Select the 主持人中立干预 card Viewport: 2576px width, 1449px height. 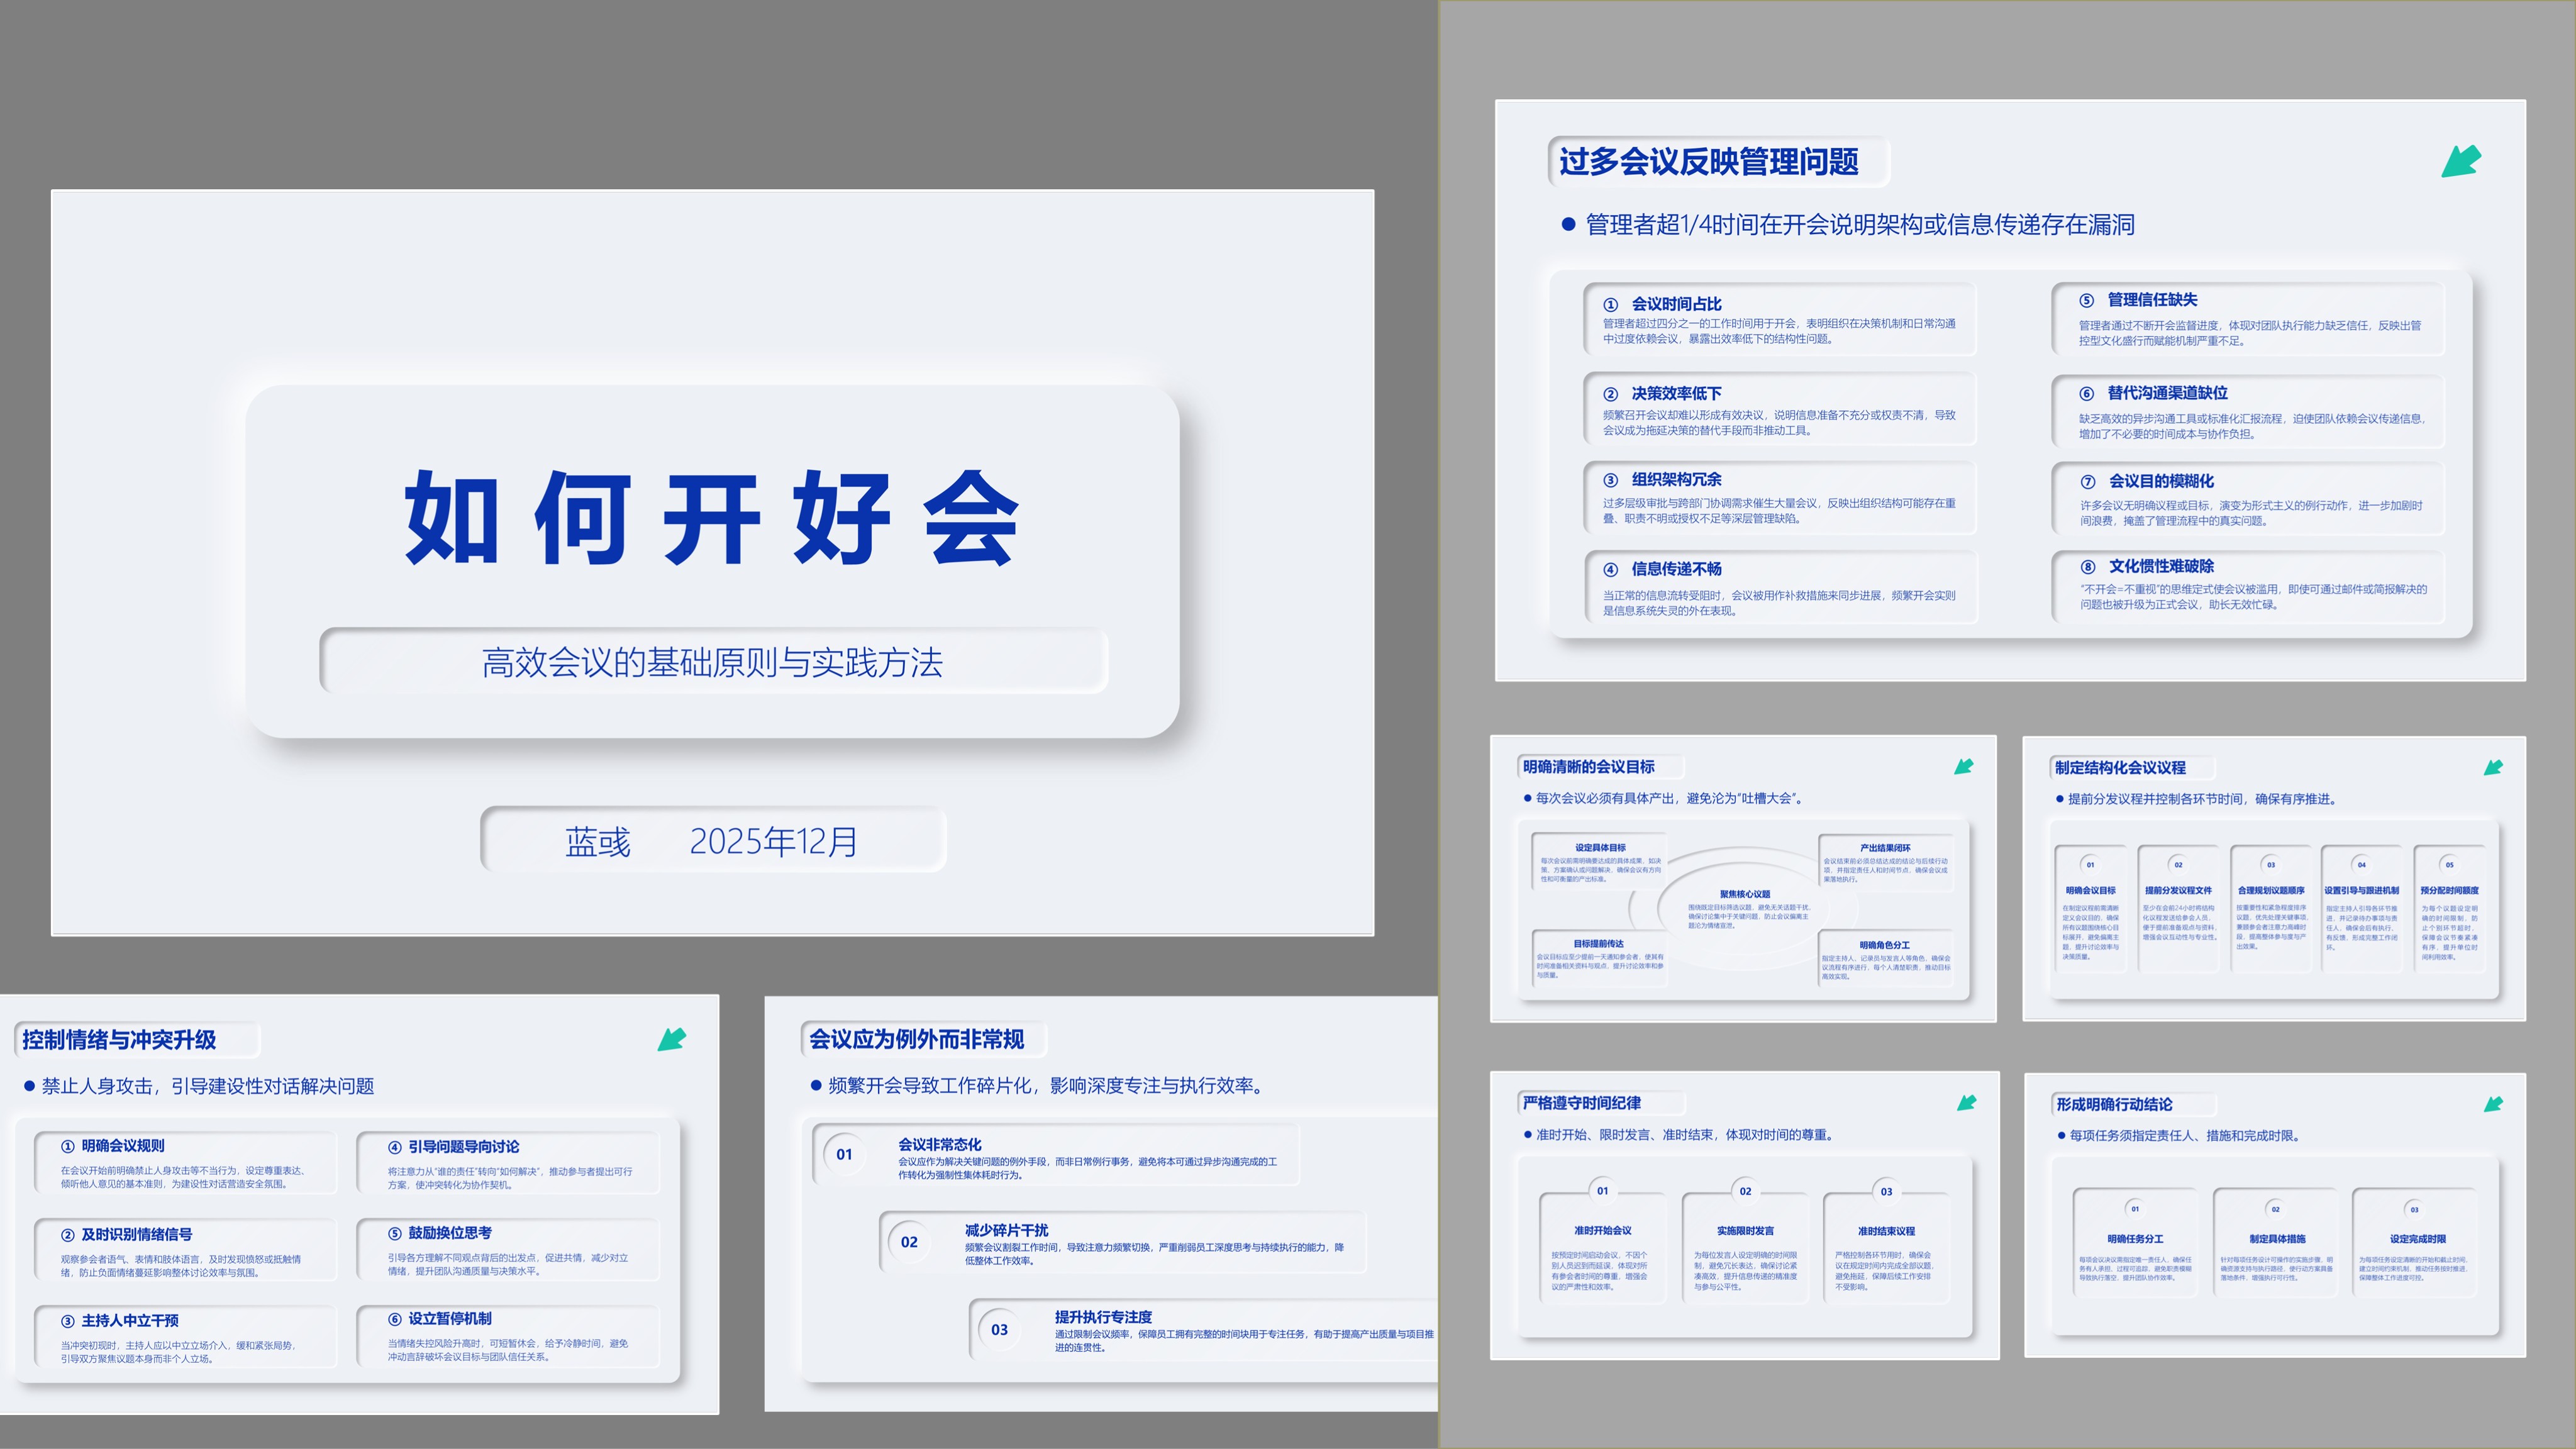[185, 1337]
